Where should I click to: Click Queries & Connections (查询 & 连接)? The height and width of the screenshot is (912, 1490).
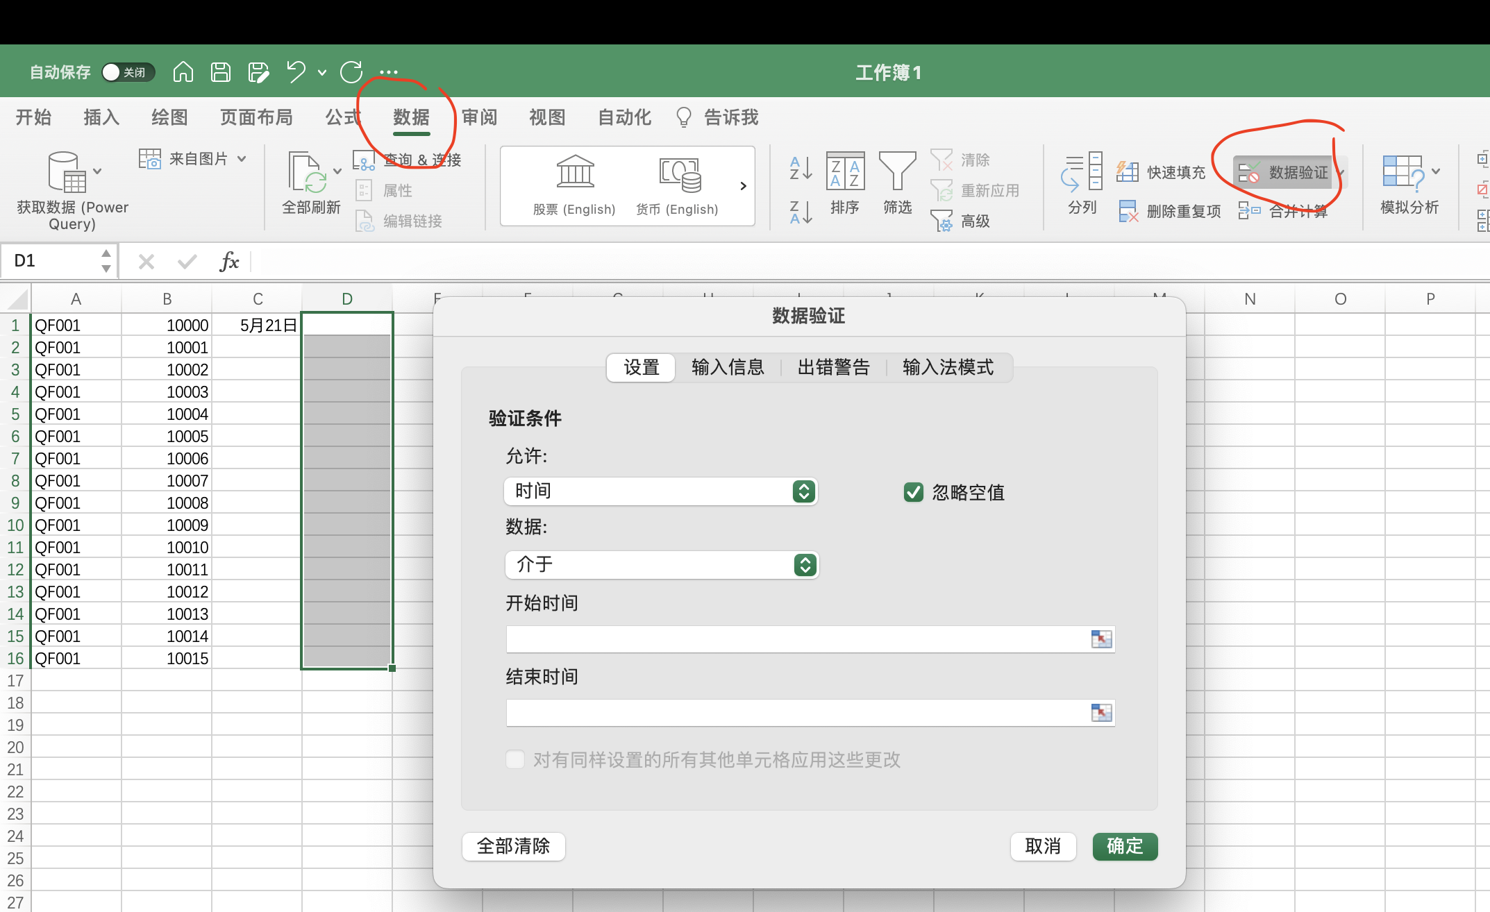tap(408, 160)
